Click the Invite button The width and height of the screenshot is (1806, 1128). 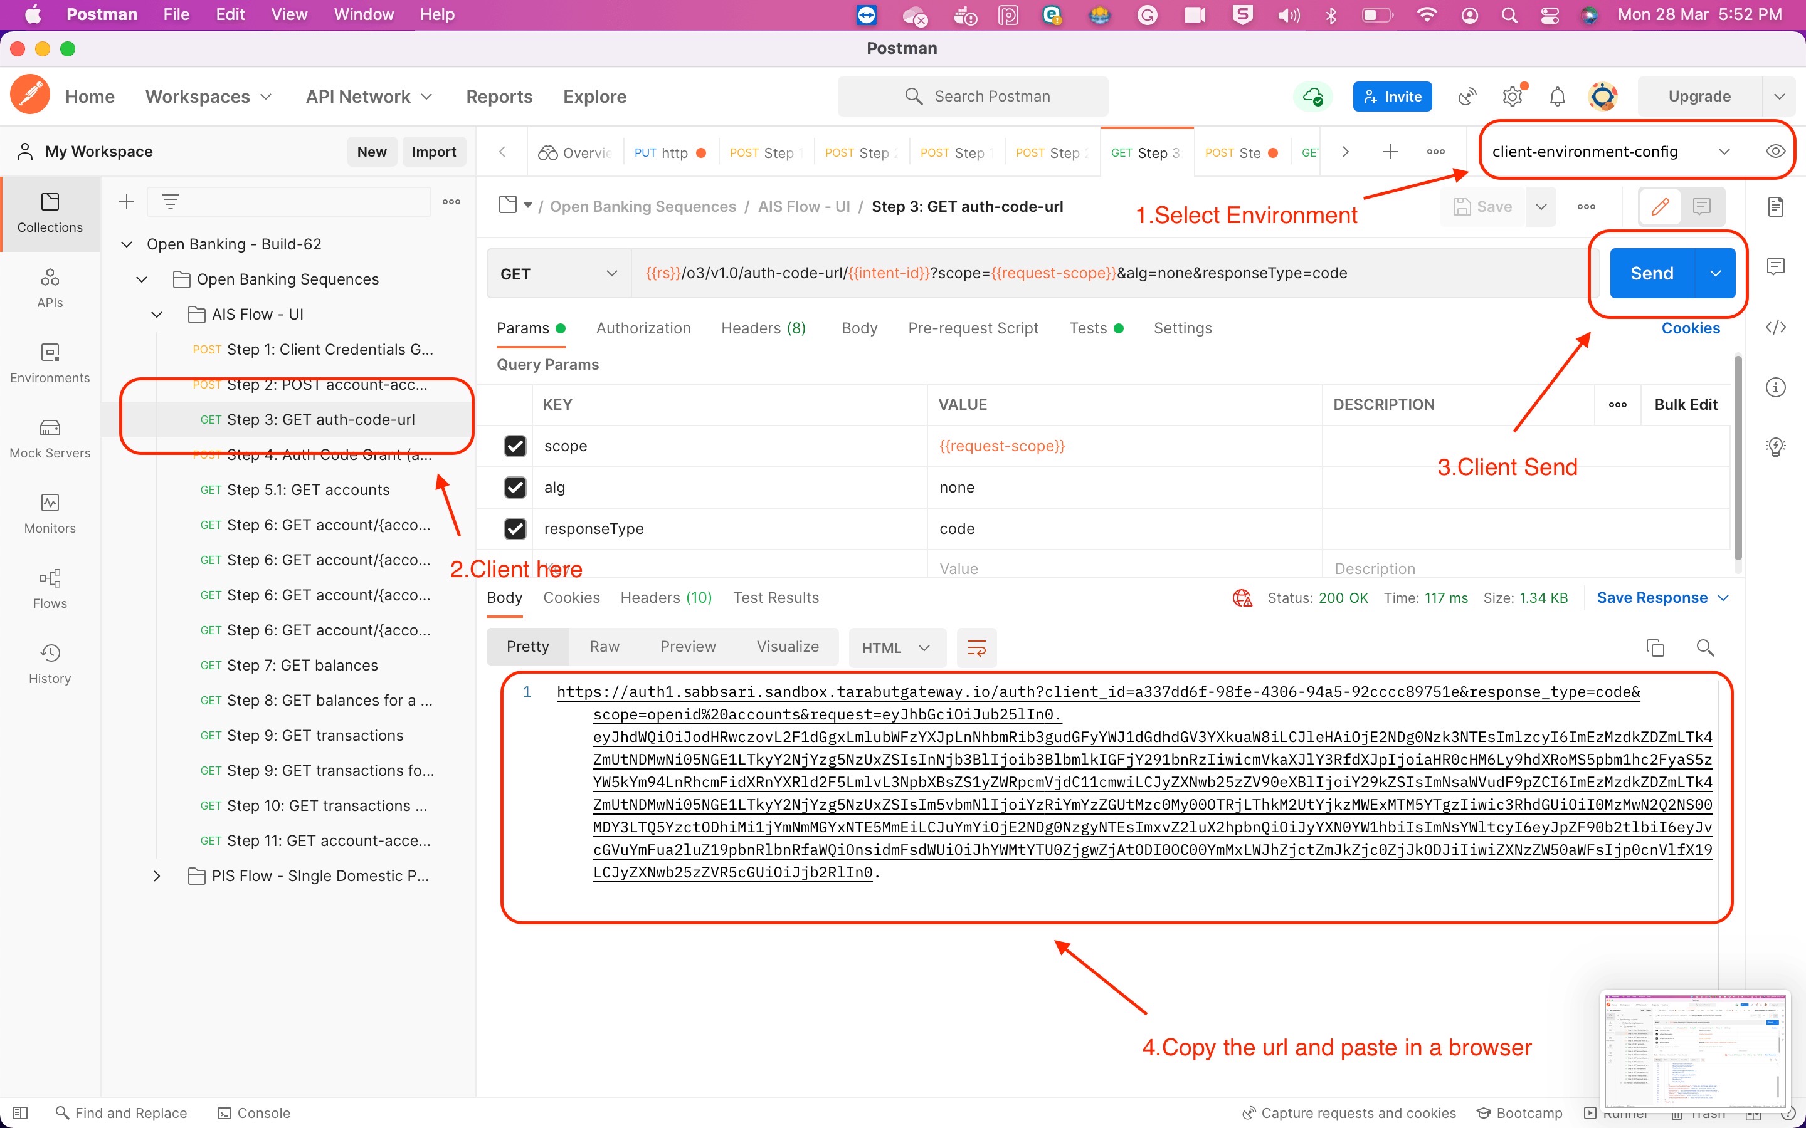(1392, 97)
